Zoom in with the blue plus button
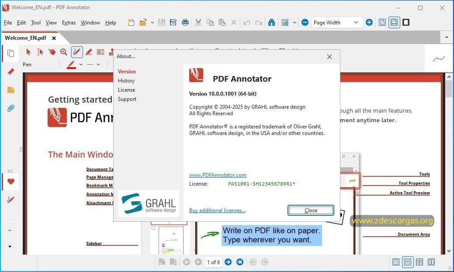The height and width of the screenshot is (272, 454). (x=369, y=22)
